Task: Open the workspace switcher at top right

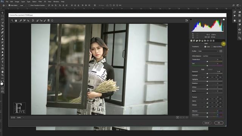Action: point(238,5)
